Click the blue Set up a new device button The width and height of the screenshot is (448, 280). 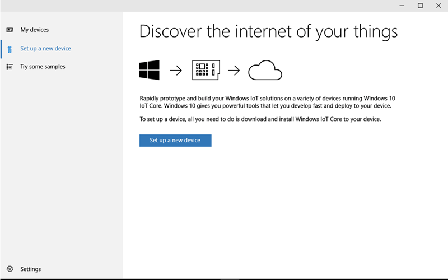pyautogui.click(x=175, y=141)
